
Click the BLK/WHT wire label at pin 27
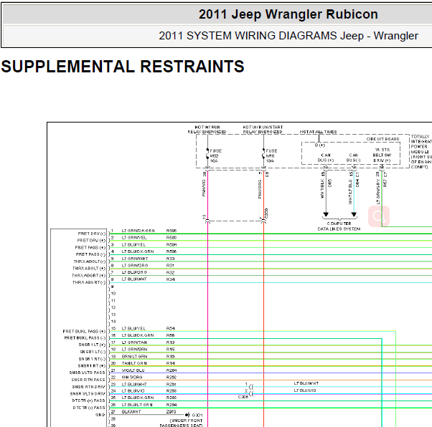(x=131, y=411)
